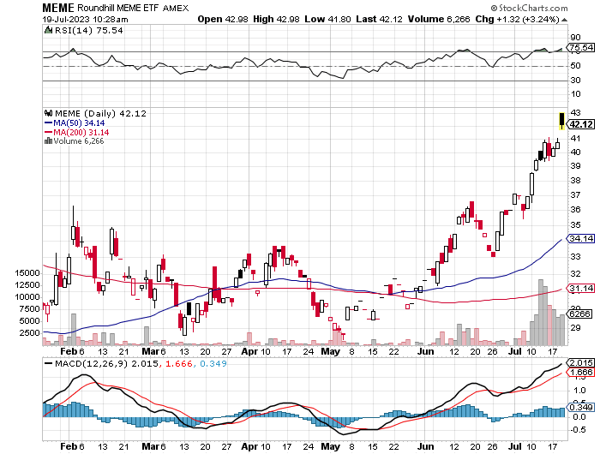Click the volume bars icon beside Volume 6,266

48,140
